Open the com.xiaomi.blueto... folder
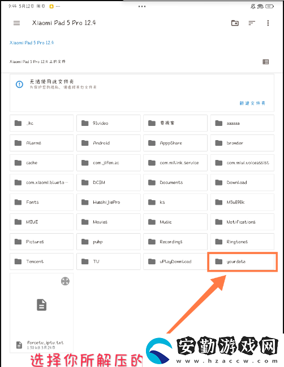The width and height of the screenshot is (284, 367). (41, 182)
